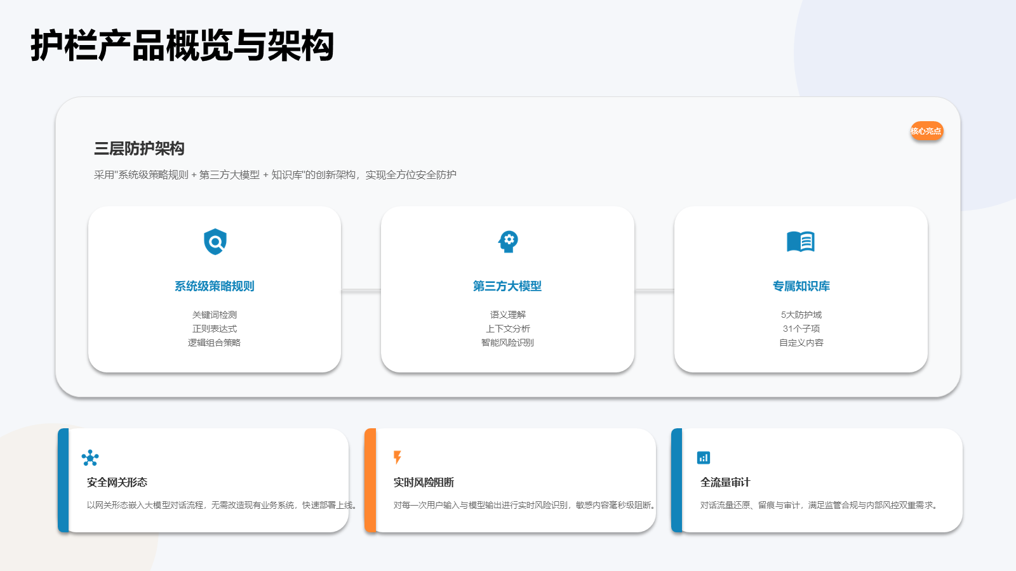This screenshot has height=571, width=1016.
Task: Click the description starting with 对每一次用户输入
Action: pyautogui.click(x=525, y=505)
